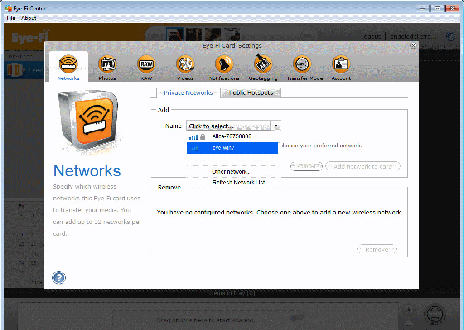This screenshot has height=330, width=464.
Task: Select the third photo thumbnail in strip
Action: [213, 34]
